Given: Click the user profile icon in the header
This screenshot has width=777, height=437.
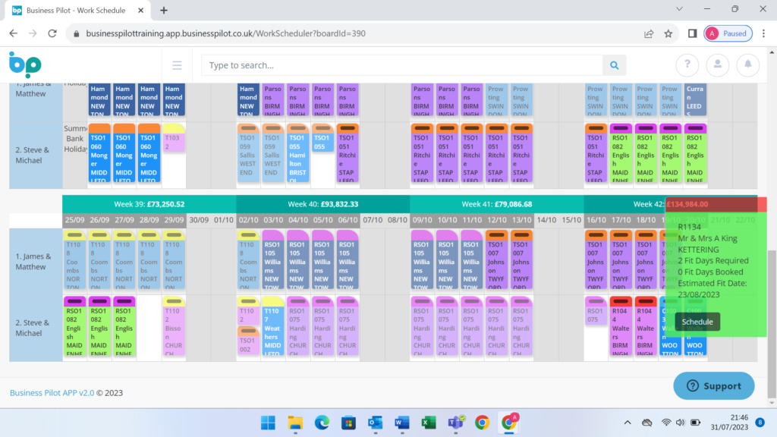Looking at the screenshot, I should pos(717,65).
